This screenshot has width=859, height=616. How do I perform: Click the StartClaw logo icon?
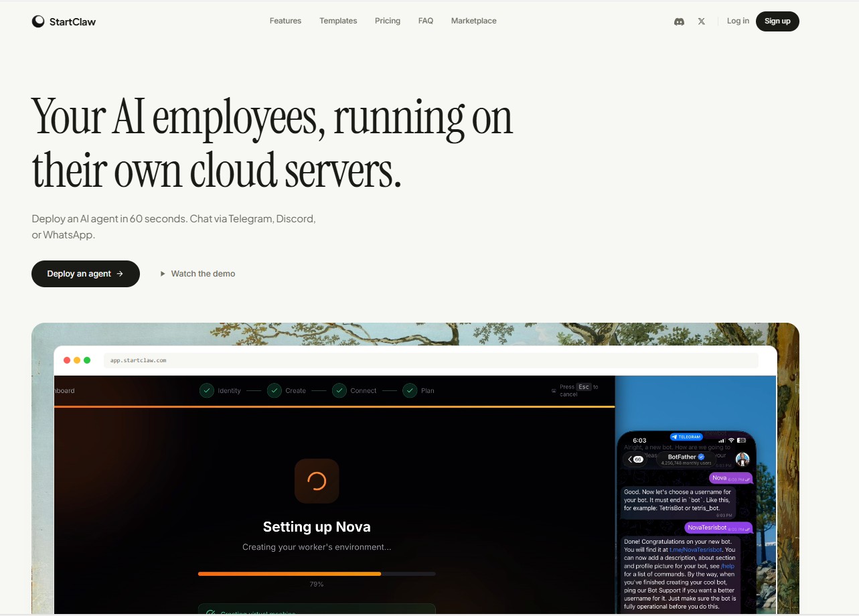38,21
